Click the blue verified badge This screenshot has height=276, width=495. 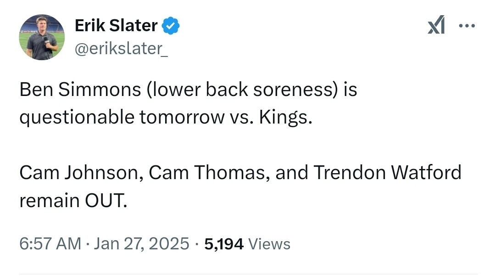point(172,26)
